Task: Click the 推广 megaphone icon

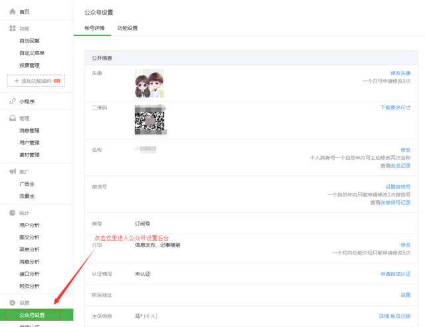Action: coord(12,172)
